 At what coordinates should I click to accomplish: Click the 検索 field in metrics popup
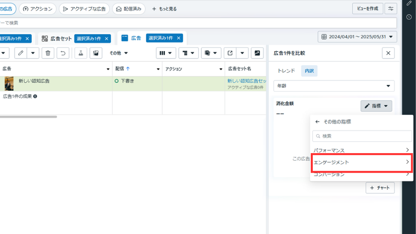pos(362,136)
